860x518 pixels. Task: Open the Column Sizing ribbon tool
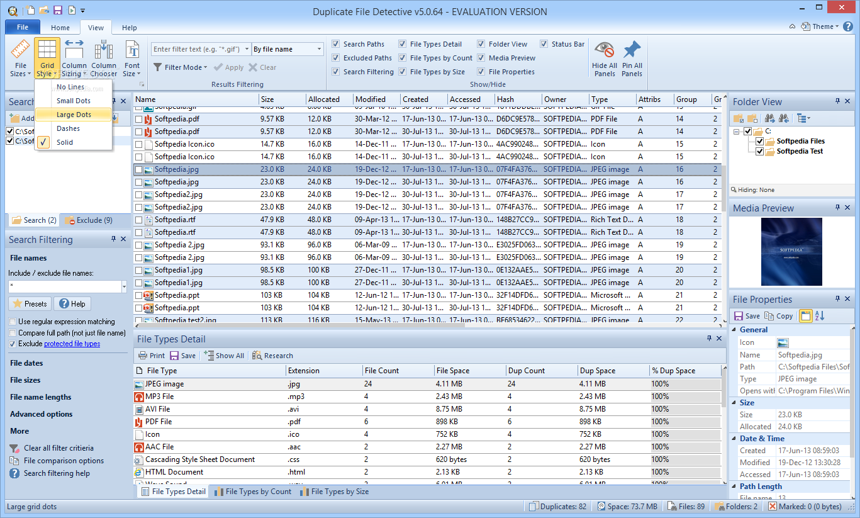tap(74, 58)
